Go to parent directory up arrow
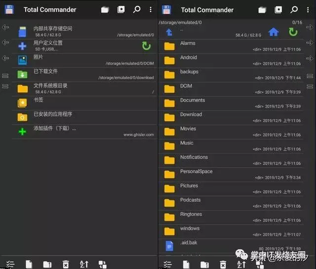 coord(169,32)
